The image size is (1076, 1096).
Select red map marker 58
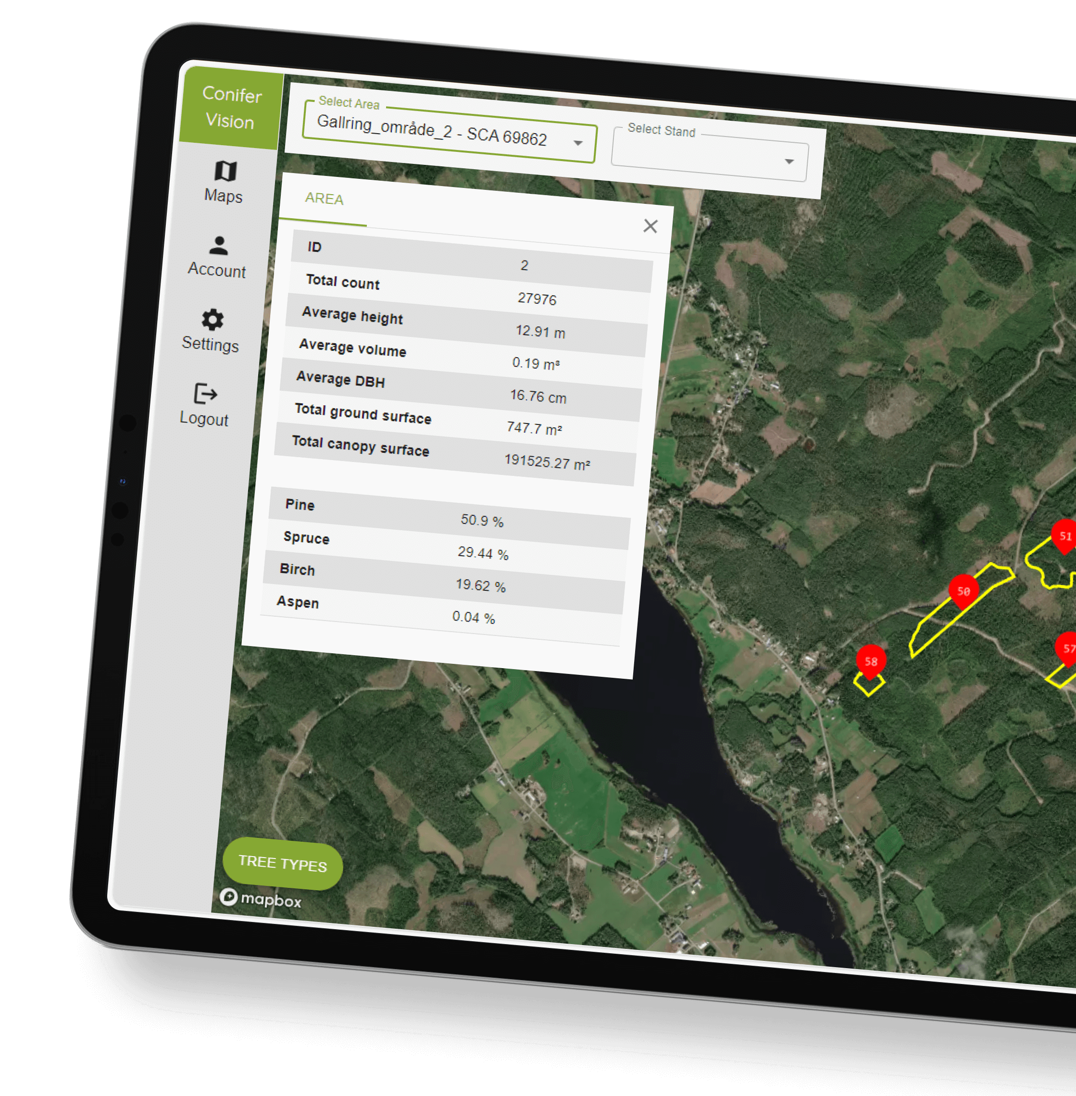tap(870, 661)
